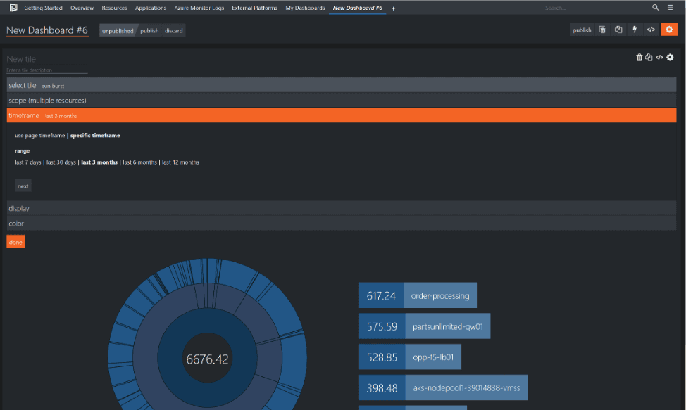The image size is (686, 410).
Task: Choose use page timeframe option
Action: pyautogui.click(x=40, y=135)
